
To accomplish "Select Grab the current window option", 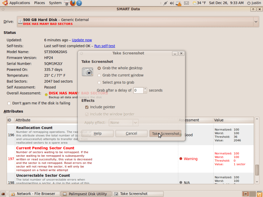I will click(99, 75).
